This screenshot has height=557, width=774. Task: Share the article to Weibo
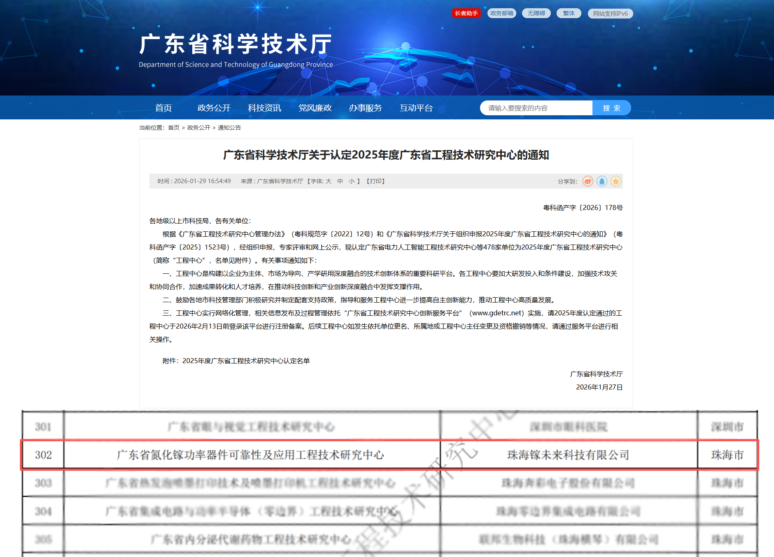click(x=587, y=181)
